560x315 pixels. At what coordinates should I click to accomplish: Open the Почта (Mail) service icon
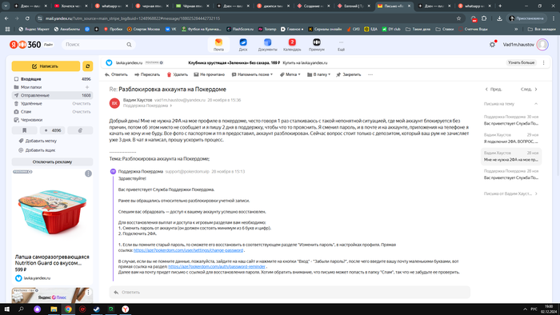pyautogui.click(x=218, y=45)
